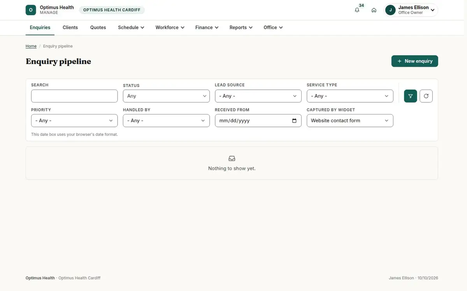Click the New enquiry button

point(415,61)
